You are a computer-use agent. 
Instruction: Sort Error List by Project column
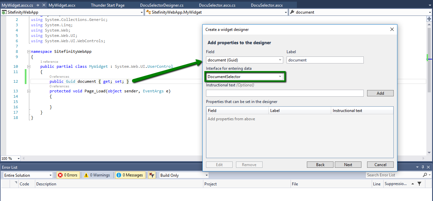[247, 184]
